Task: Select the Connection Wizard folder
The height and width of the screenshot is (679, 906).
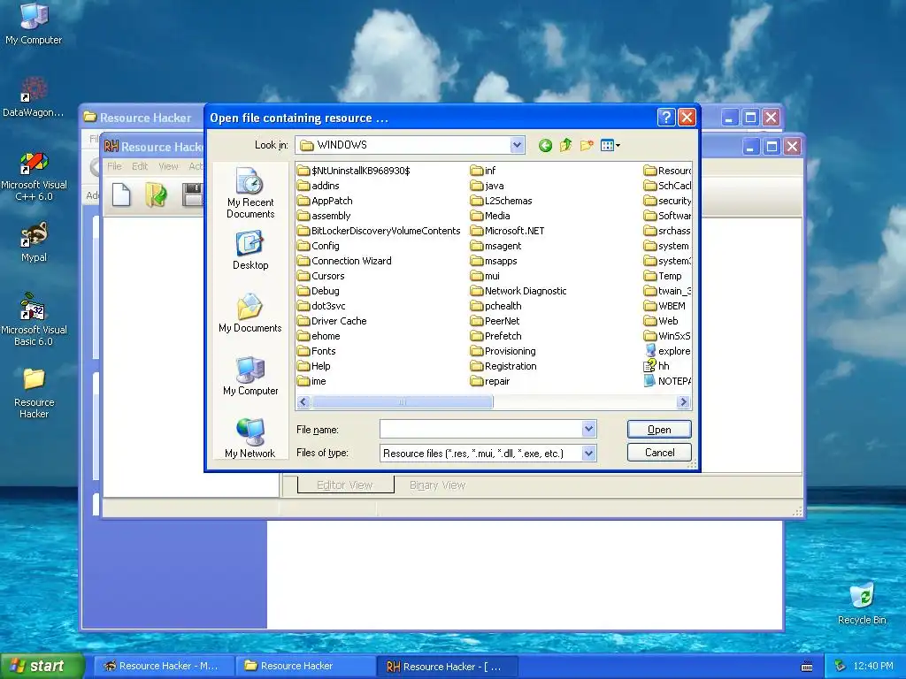Action: coord(344,261)
